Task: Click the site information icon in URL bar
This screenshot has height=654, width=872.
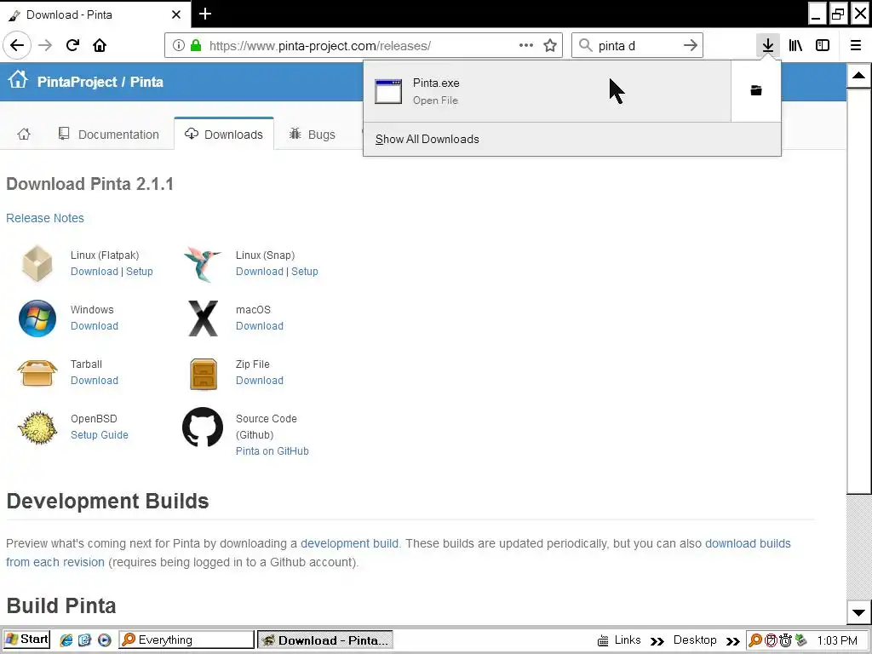Action: [178, 45]
